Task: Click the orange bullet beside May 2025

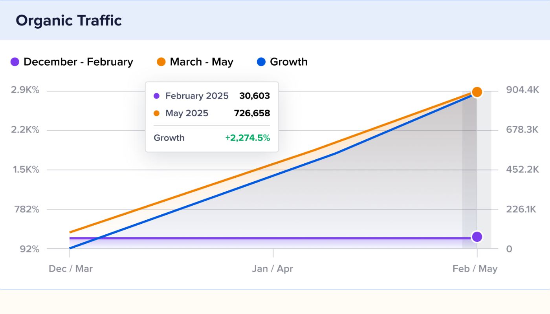Action: click(x=157, y=113)
